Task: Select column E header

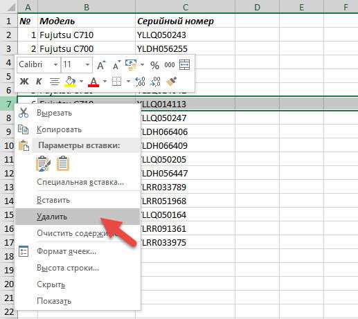Action: 301,7
